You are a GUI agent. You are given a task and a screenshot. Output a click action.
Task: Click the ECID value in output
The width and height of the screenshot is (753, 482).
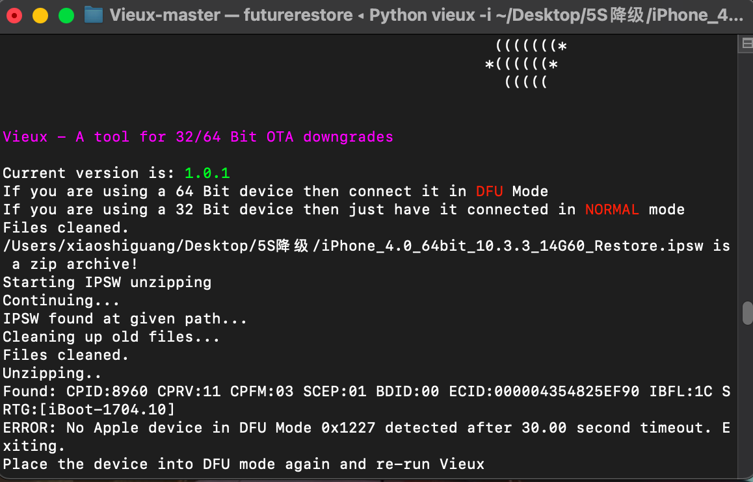572,392
